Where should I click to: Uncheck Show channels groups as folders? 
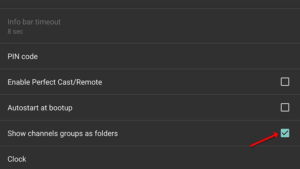(x=285, y=133)
